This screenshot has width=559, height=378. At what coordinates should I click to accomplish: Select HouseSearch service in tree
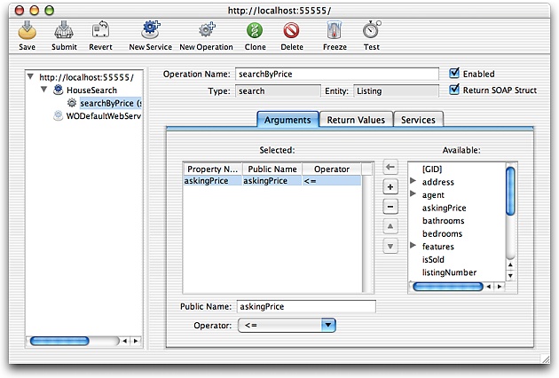pyautogui.click(x=91, y=91)
